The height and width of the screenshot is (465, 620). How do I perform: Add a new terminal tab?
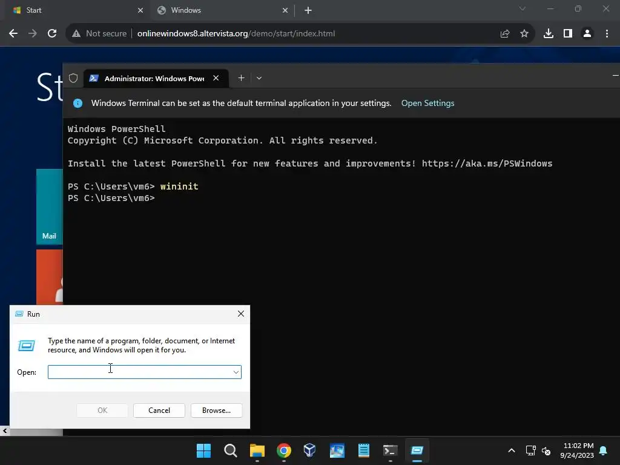click(x=241, y=78)
